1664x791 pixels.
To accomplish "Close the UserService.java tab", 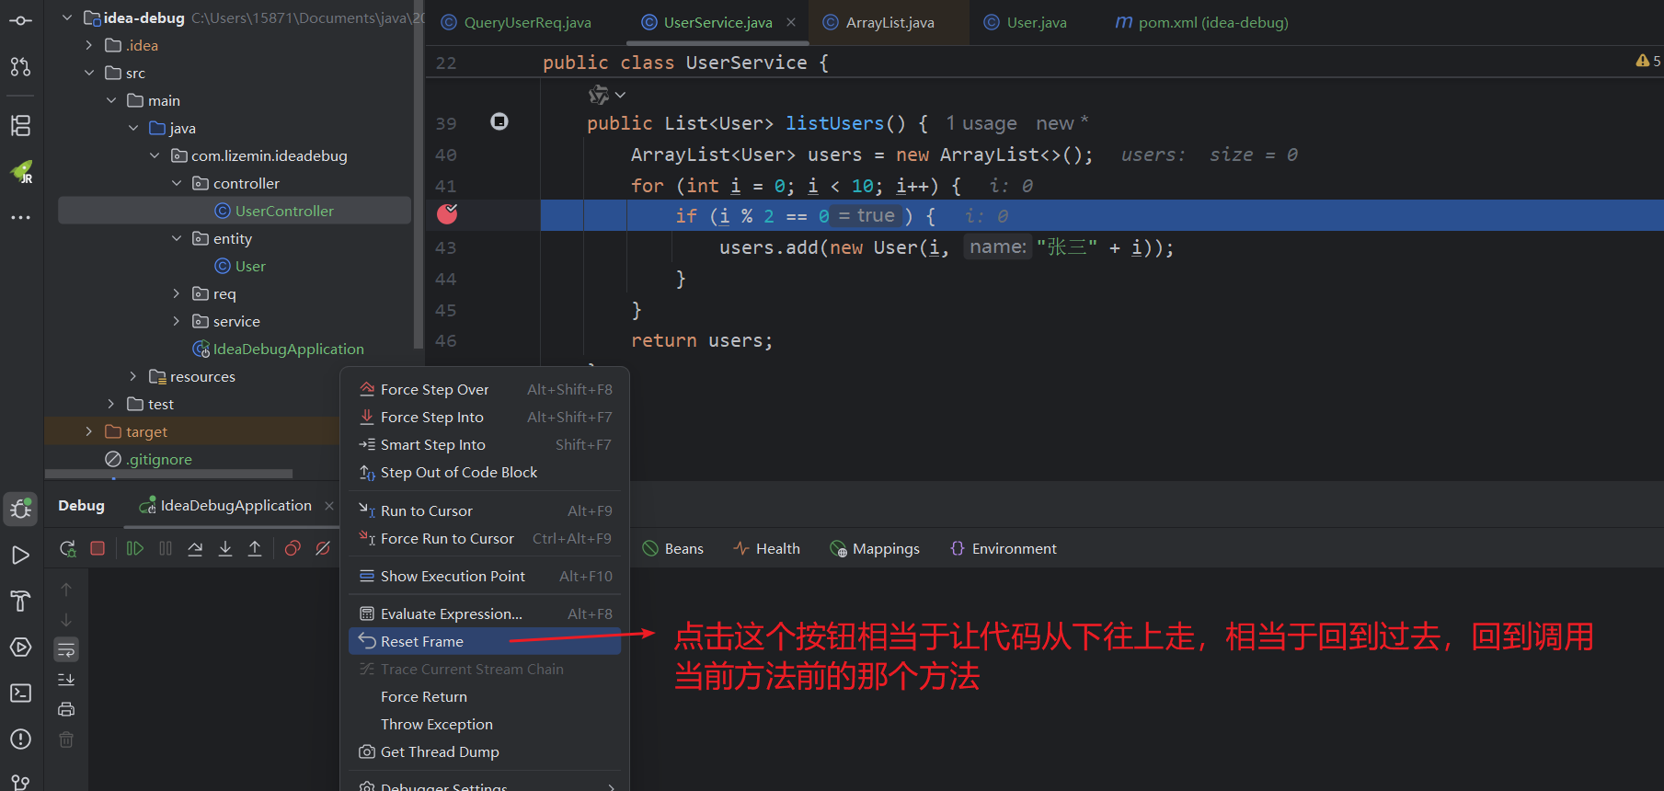I will (x=791, y=22).
